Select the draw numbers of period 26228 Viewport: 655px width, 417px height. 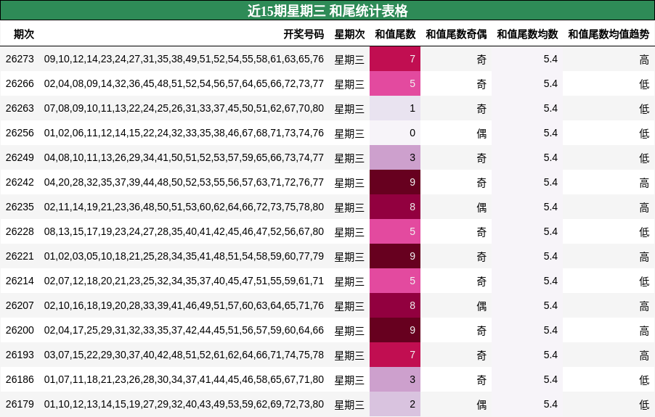pos(184,231)
